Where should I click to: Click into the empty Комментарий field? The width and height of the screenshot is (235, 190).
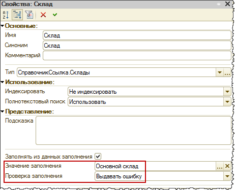click(x=137, y=56)
